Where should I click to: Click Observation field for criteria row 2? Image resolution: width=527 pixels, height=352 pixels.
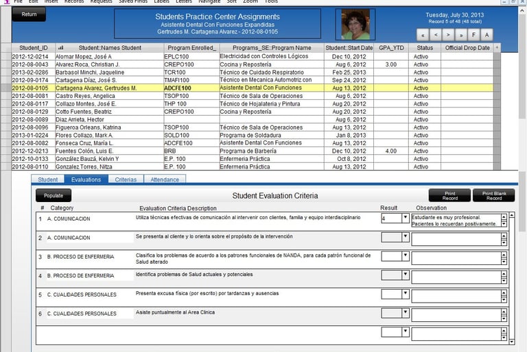click(456, 240)
